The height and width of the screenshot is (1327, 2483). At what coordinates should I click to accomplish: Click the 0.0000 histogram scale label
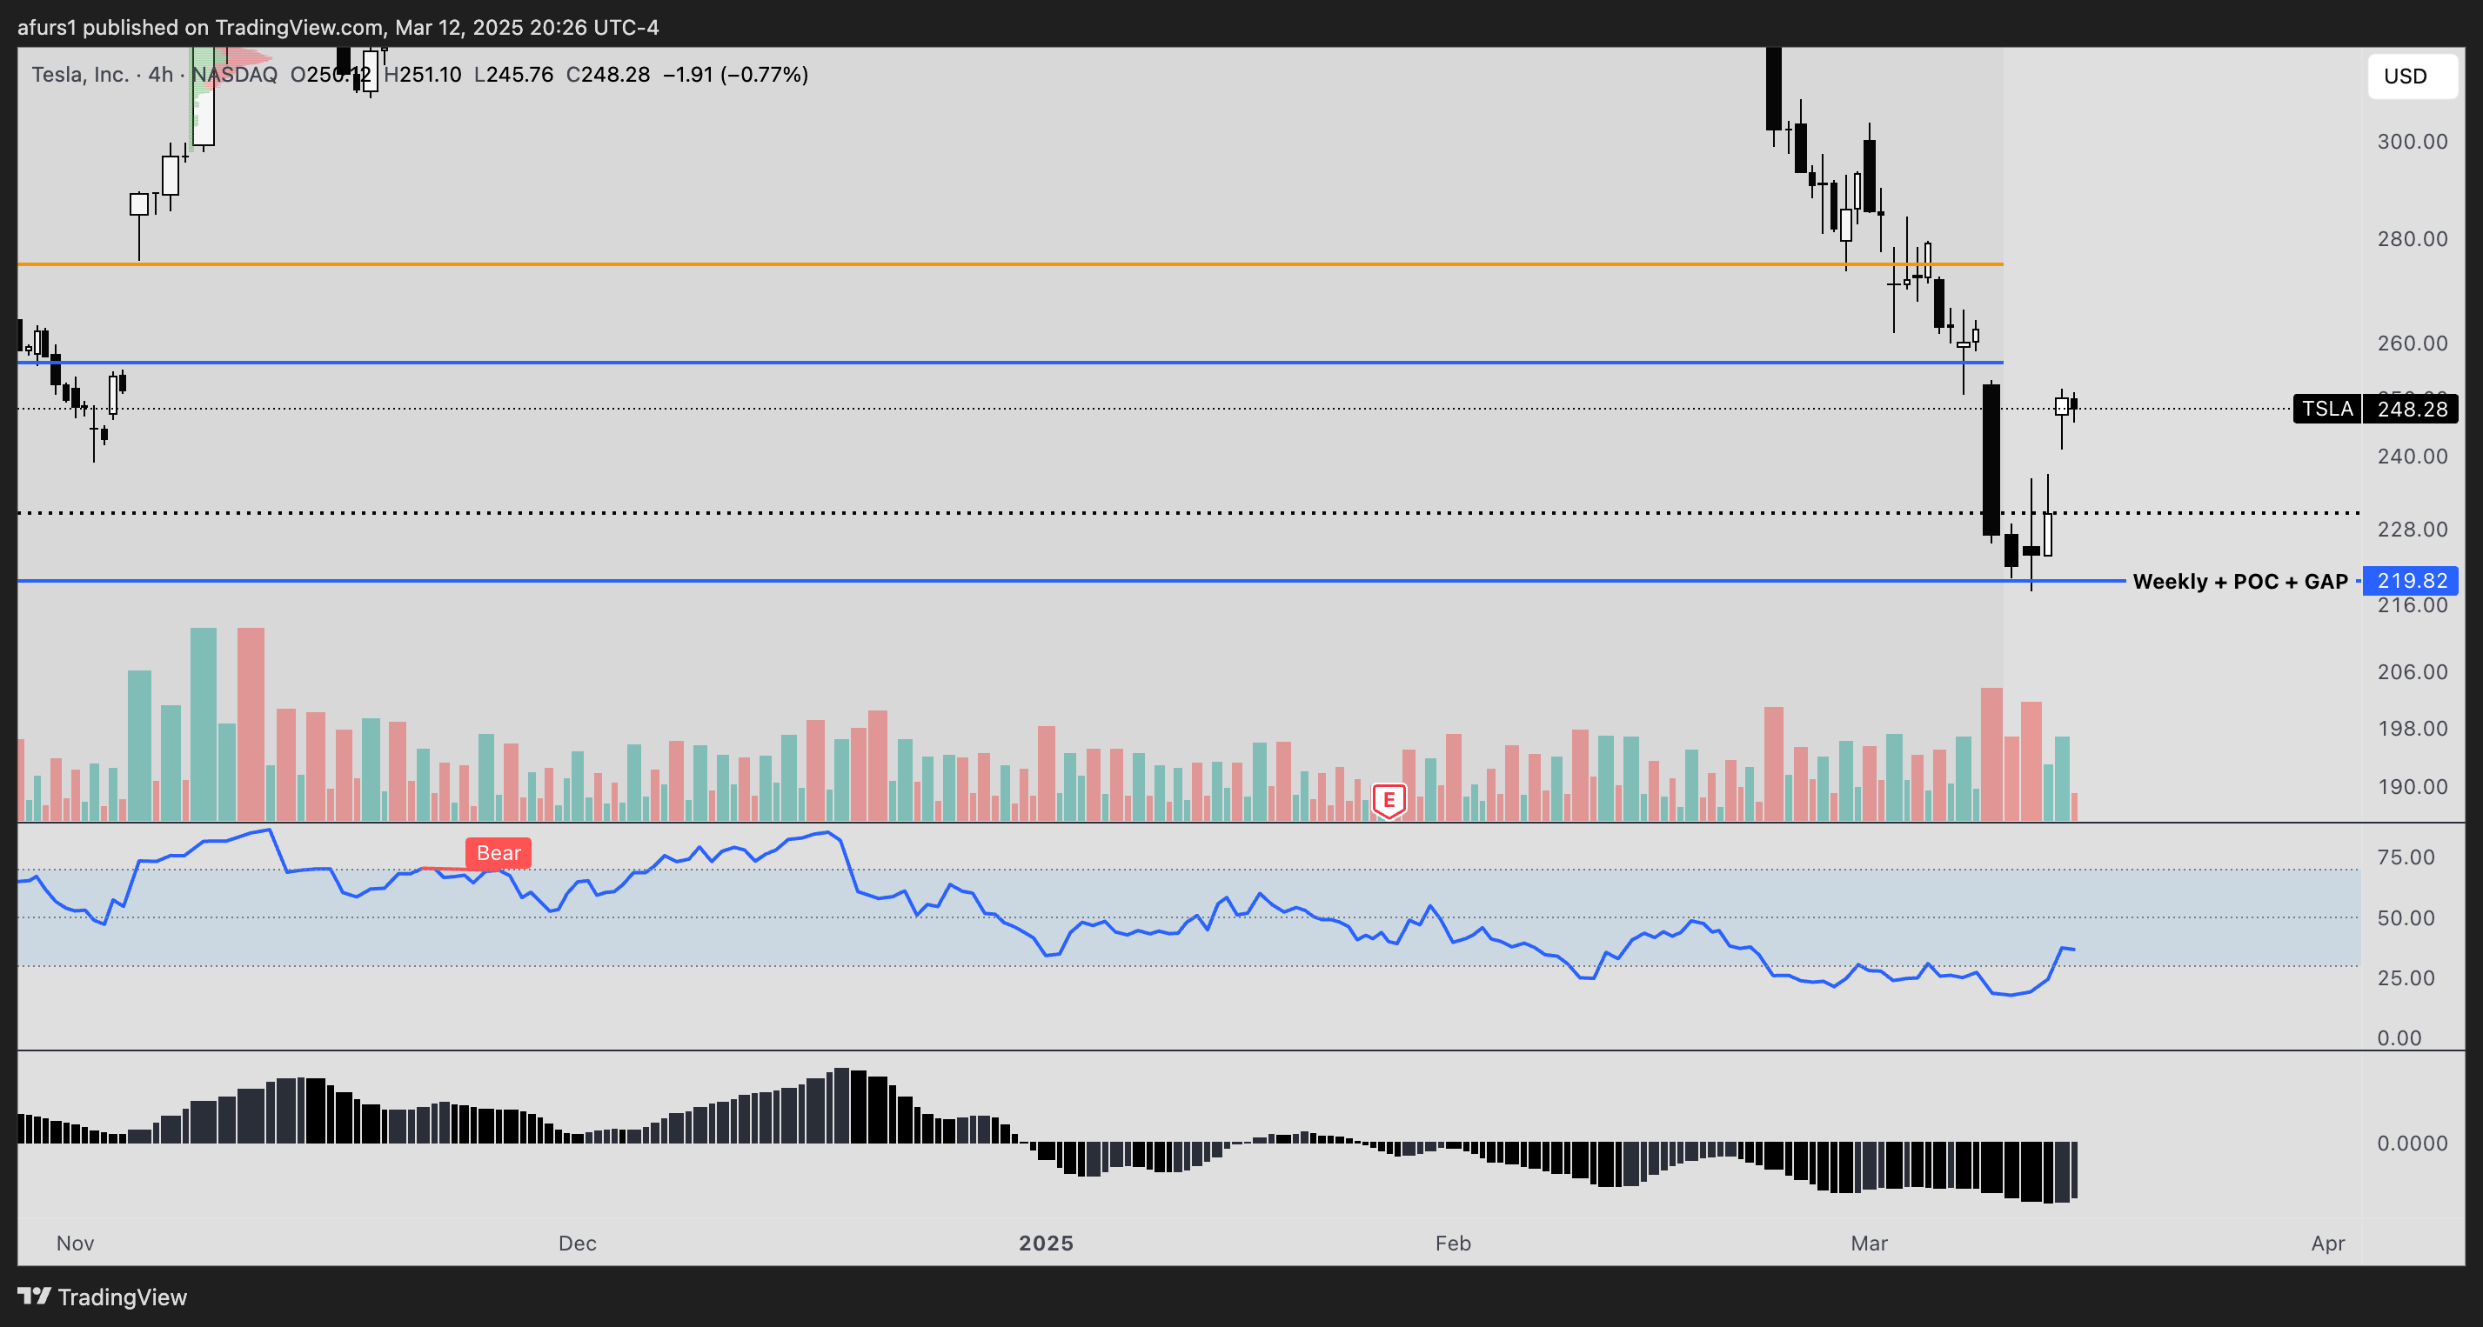(x=2412, y=1143)
